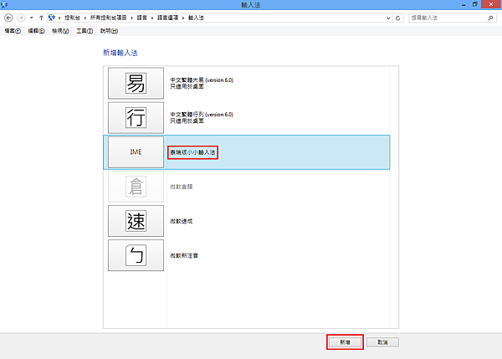Choose the 微軟速成 input method icon
The image size is (502, 359).
pyautogui.click(x=136, y=221)
